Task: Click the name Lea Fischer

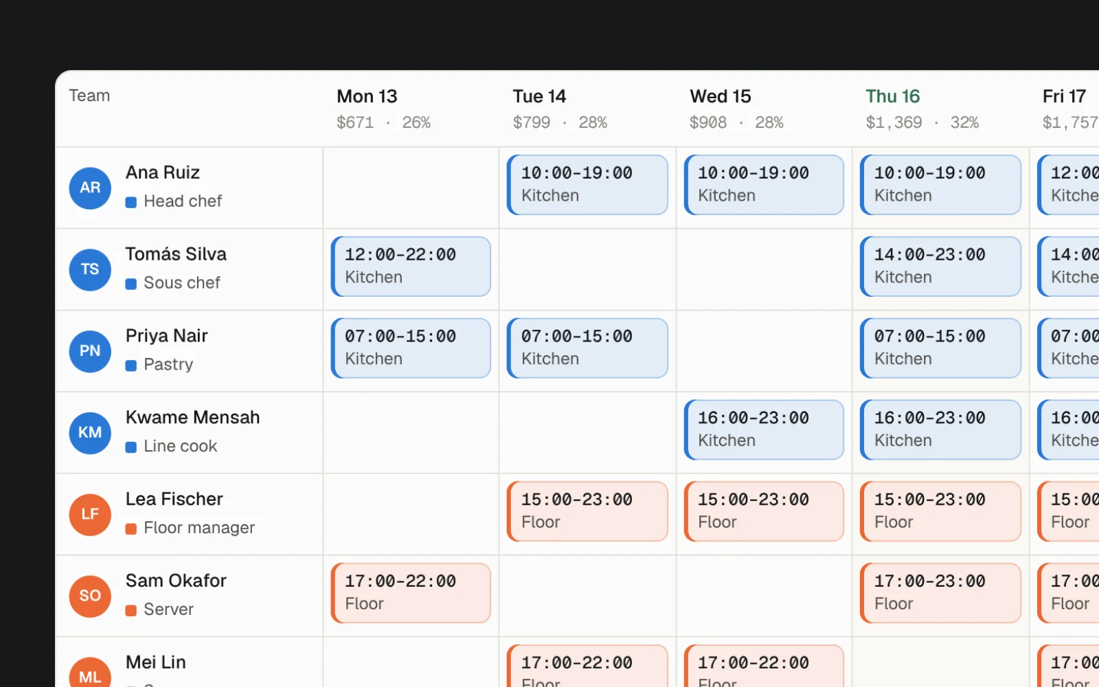Action: pyautogui.click(x=174, y=499)
